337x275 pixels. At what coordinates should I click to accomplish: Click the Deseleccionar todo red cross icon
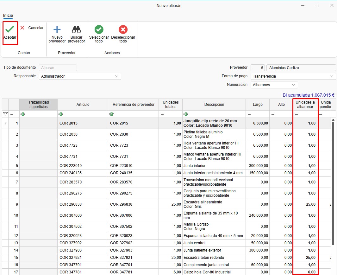123,29
